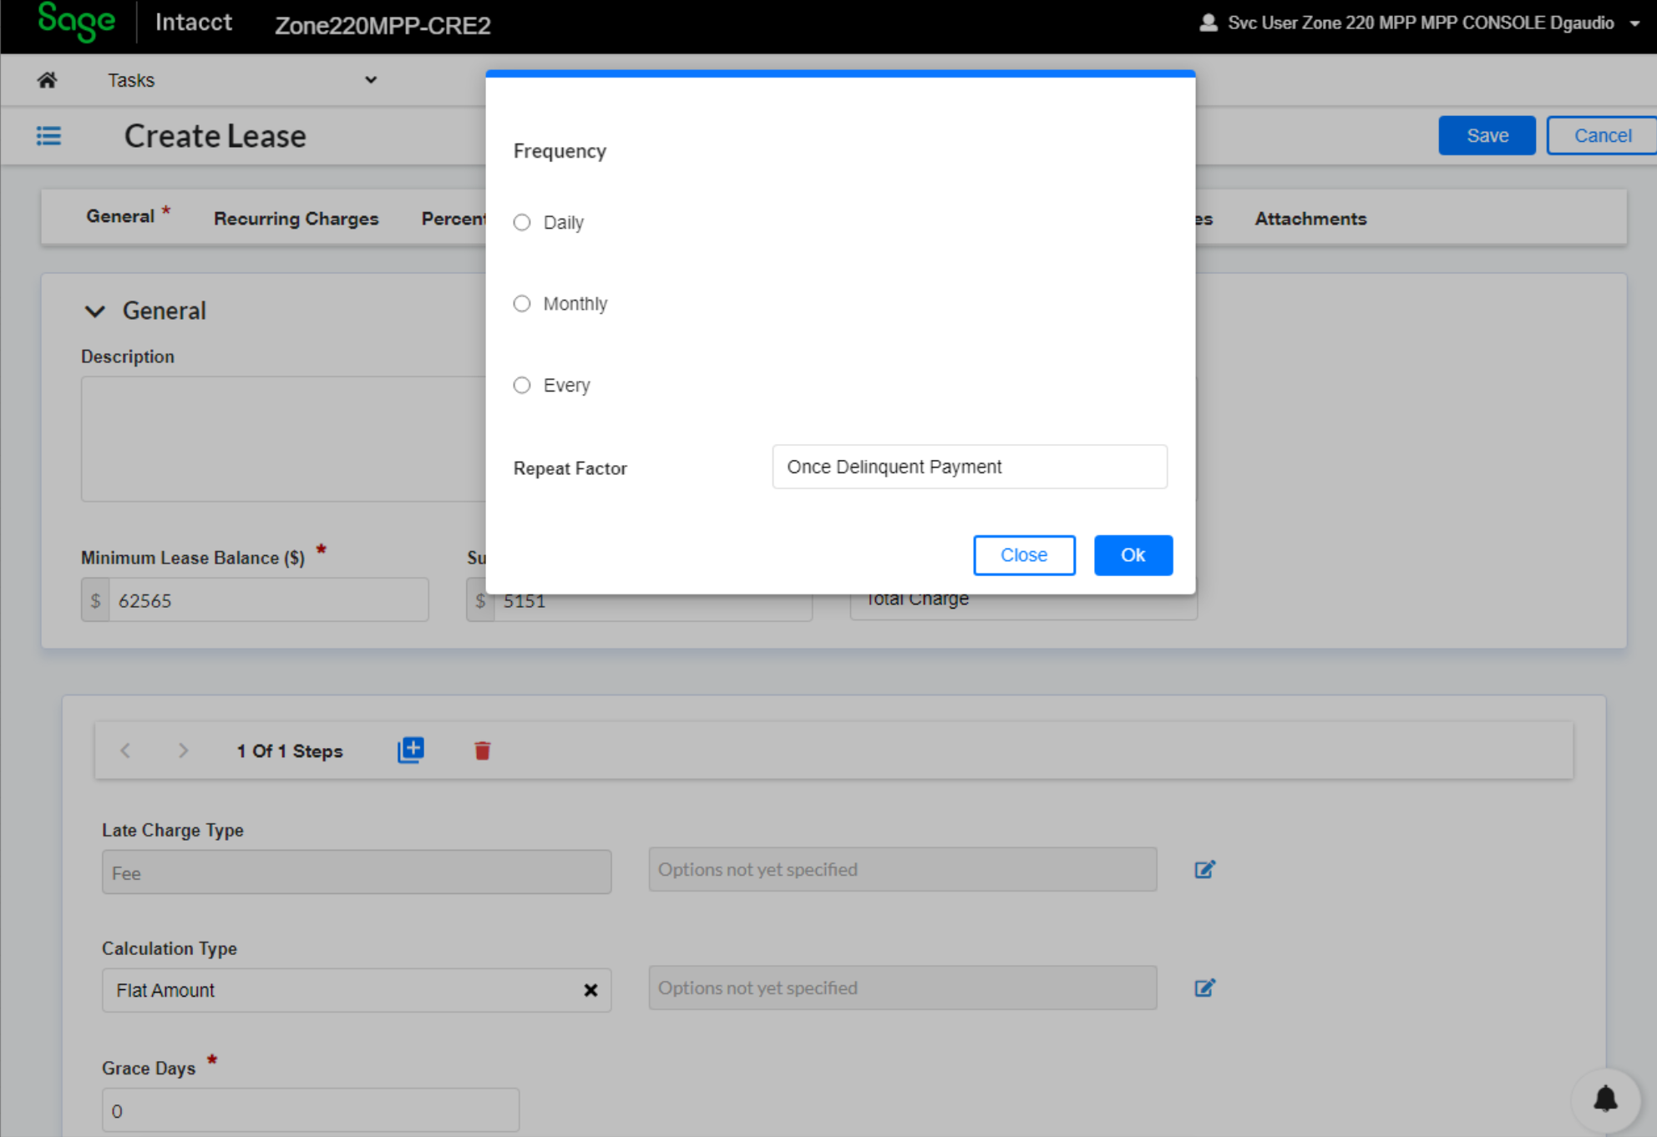Image resolution: width=1657 pixels, height=1137 pixels.
Task: Go to next step arrow
Action: [x=183, y=750]
